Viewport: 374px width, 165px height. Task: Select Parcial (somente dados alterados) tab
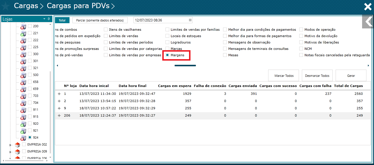pyautogui.click(x=100, y=20)
